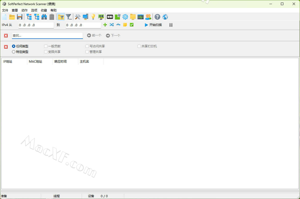
Task: Go to next match with 下一个
Action: [x=113, y=35]
